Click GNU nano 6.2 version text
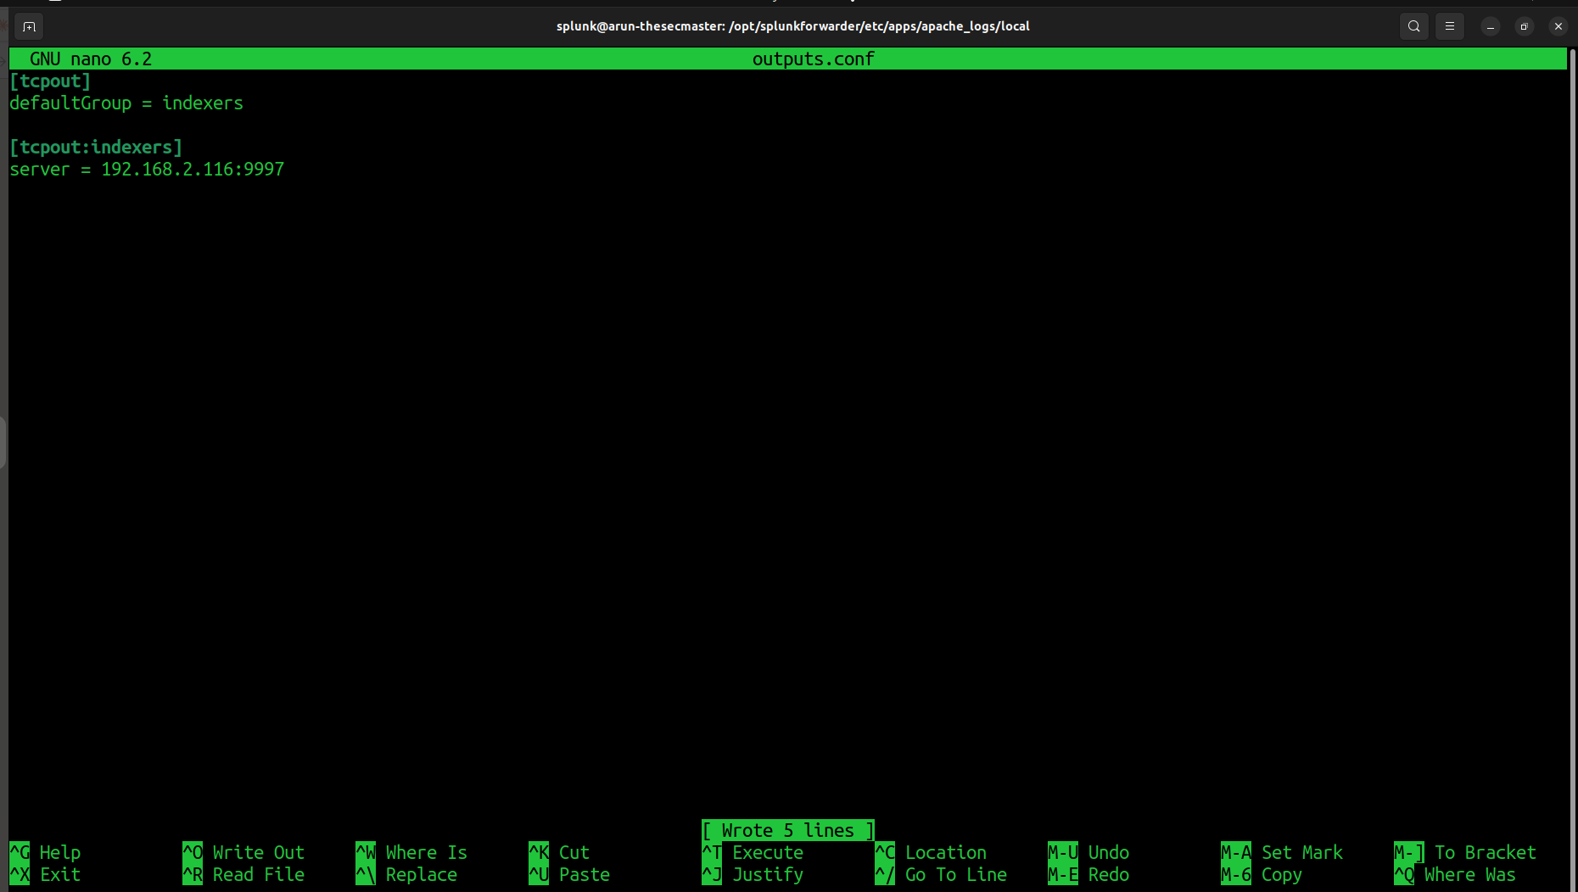The image size is (1578, 892). [91, 59]
